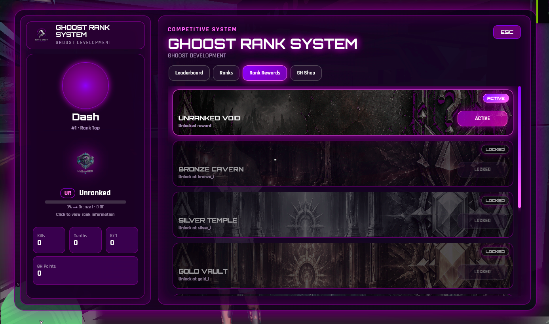Click the purple avatar circle above Dash
This screenshot has height=324, width=549.
pyautogui.click(x=85, y=86)
